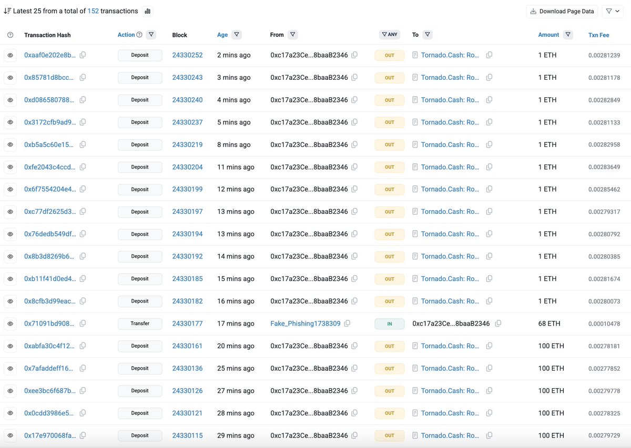
Task: Copy the 0xc17a23Ce recipient address in Transfer row
Action: (x=498, y=324)
